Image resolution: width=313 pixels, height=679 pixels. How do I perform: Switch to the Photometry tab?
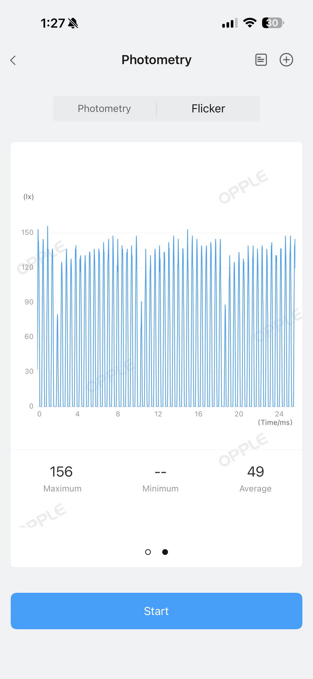pyautogui.click(x=104, y=109)
